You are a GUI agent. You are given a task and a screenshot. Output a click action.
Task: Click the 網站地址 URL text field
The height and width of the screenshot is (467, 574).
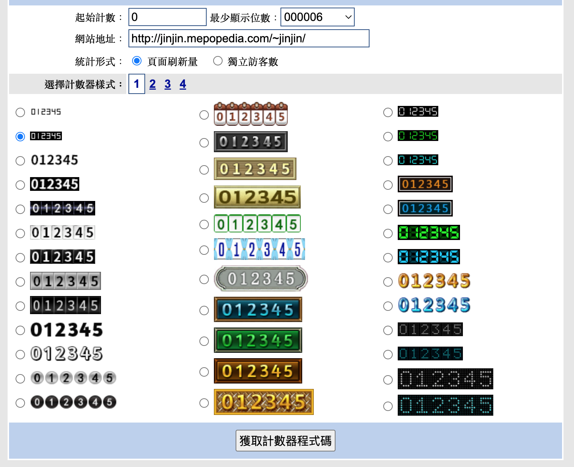pos(249,38)
